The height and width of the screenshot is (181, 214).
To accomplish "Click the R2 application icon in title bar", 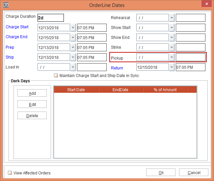I will [x=6, y=5].
